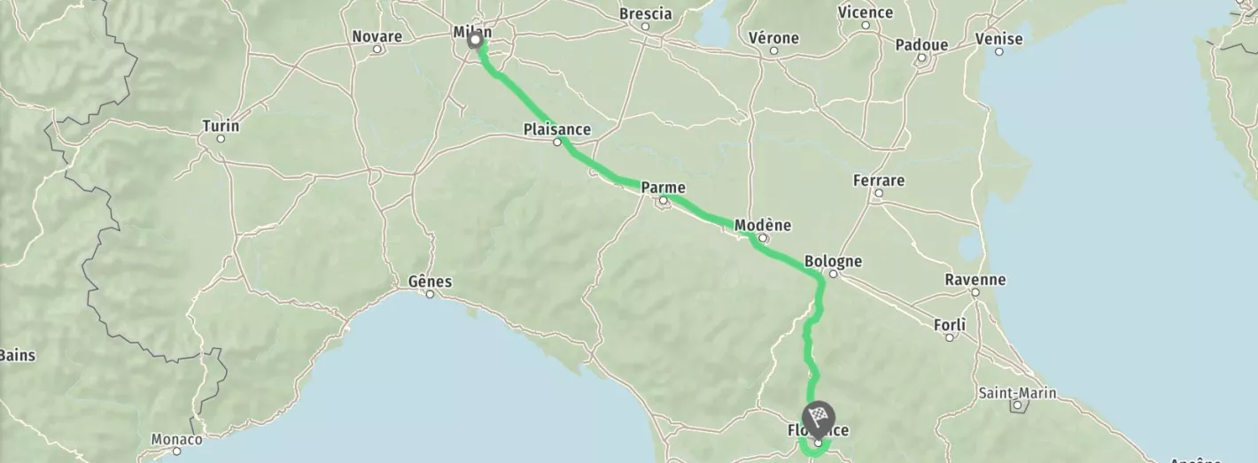Select the Padoue city marker
Screen dimensions: 1258x463
[x=921, y=58]
